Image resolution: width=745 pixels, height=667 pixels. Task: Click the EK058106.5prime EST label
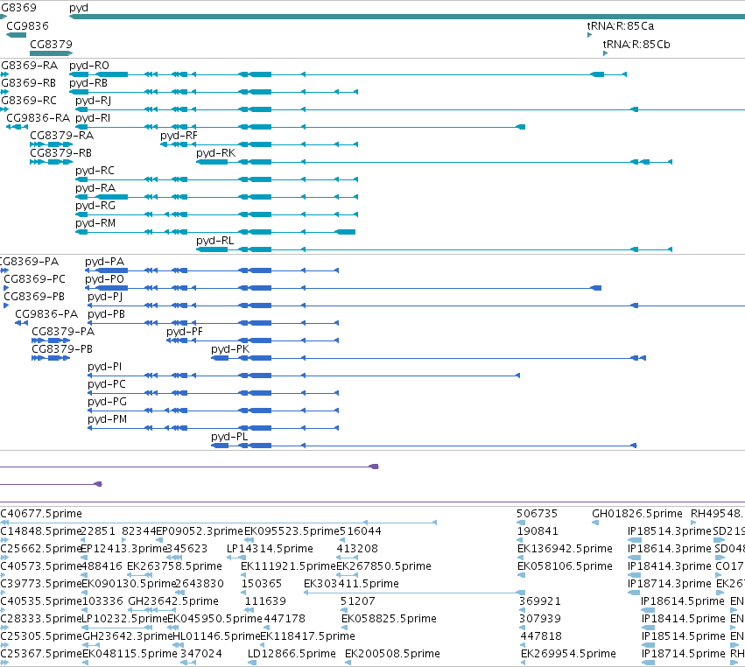565,566
